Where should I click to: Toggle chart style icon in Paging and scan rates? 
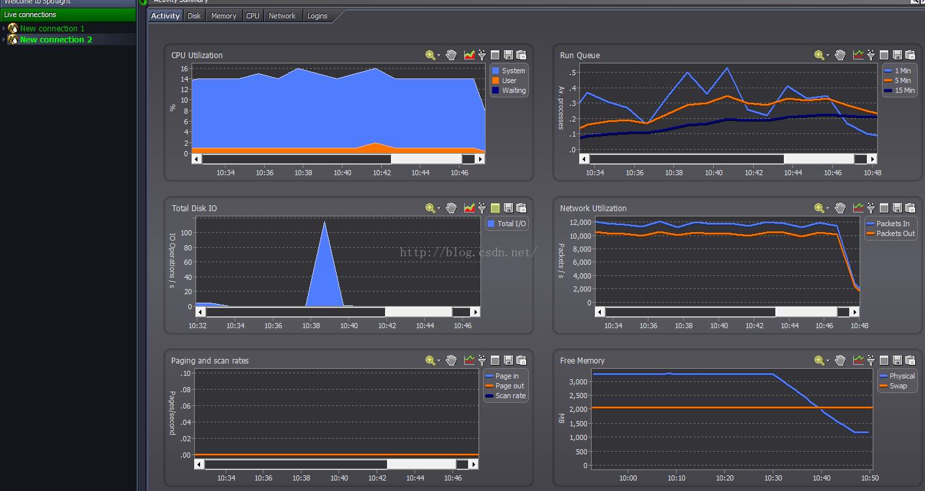(469, 361)
